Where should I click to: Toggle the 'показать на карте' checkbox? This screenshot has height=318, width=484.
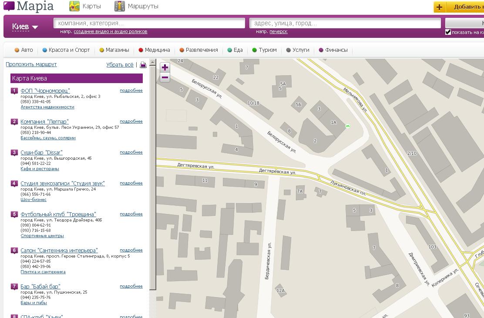(448, 32)
